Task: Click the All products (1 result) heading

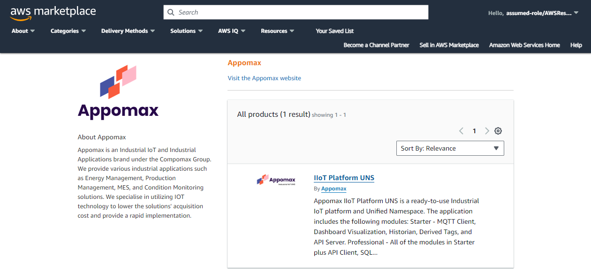Action: (274, 114)
